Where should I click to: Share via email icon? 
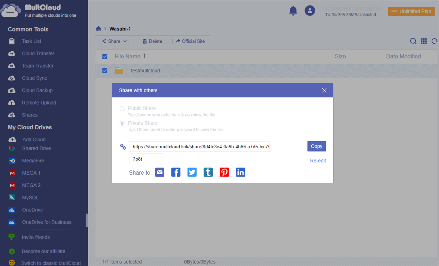(160, 172)
